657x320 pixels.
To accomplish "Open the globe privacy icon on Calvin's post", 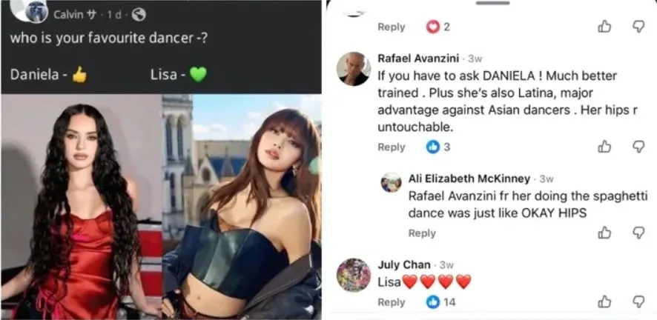I will [x=138, y=15].
